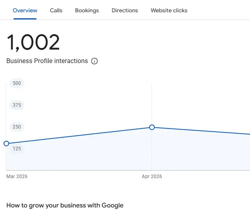The width and height of the screenshot is (250, 211).
Task: Click the 1,002 interactions total
Action: (x=33, y=42)
